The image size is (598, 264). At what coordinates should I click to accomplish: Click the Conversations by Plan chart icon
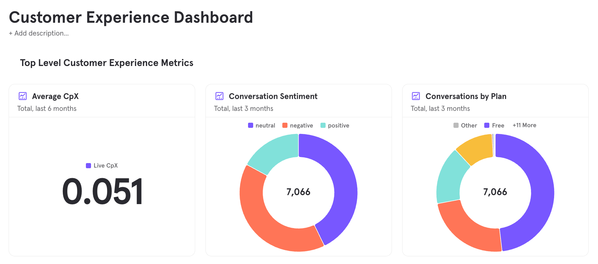pyautogui.click(x=416, y=96)
